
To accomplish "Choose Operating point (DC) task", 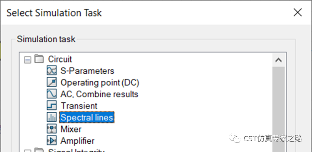I will pyautogui.click(x=100, y=82).
